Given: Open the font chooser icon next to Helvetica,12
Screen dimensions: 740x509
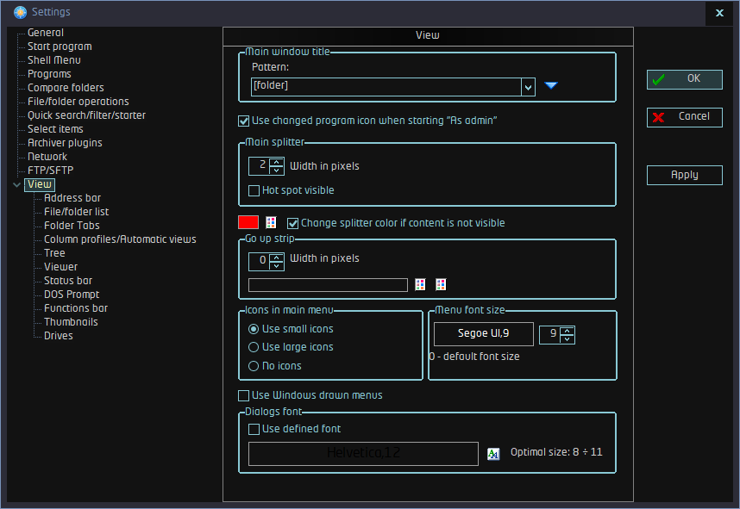Looking at the screenshot, I should pos(493,454).
